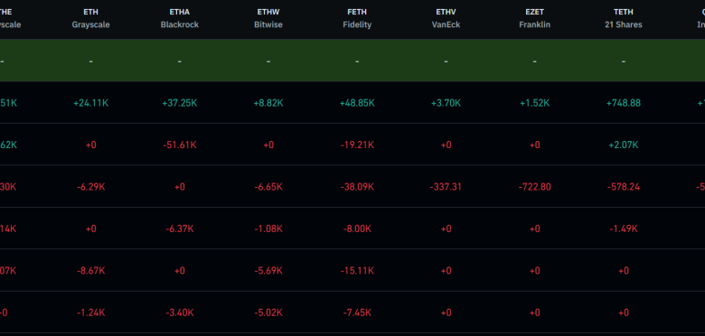Viewport: 705px width, 336px height.
Task: Click the ETHA Blackrock column header
Action: [179, 18]
